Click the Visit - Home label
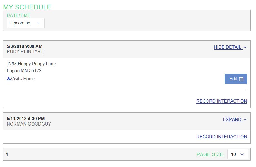256x167 pixels. pos(23,79)
